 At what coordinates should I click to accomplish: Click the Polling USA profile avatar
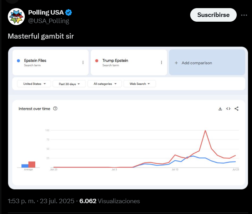coord(16,17)
